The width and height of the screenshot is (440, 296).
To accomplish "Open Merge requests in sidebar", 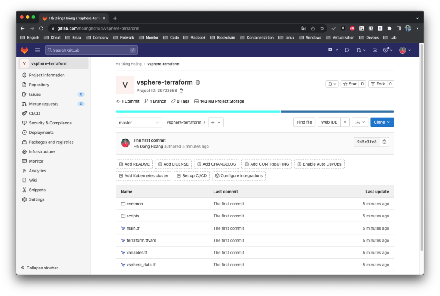I will coord(53,104).
